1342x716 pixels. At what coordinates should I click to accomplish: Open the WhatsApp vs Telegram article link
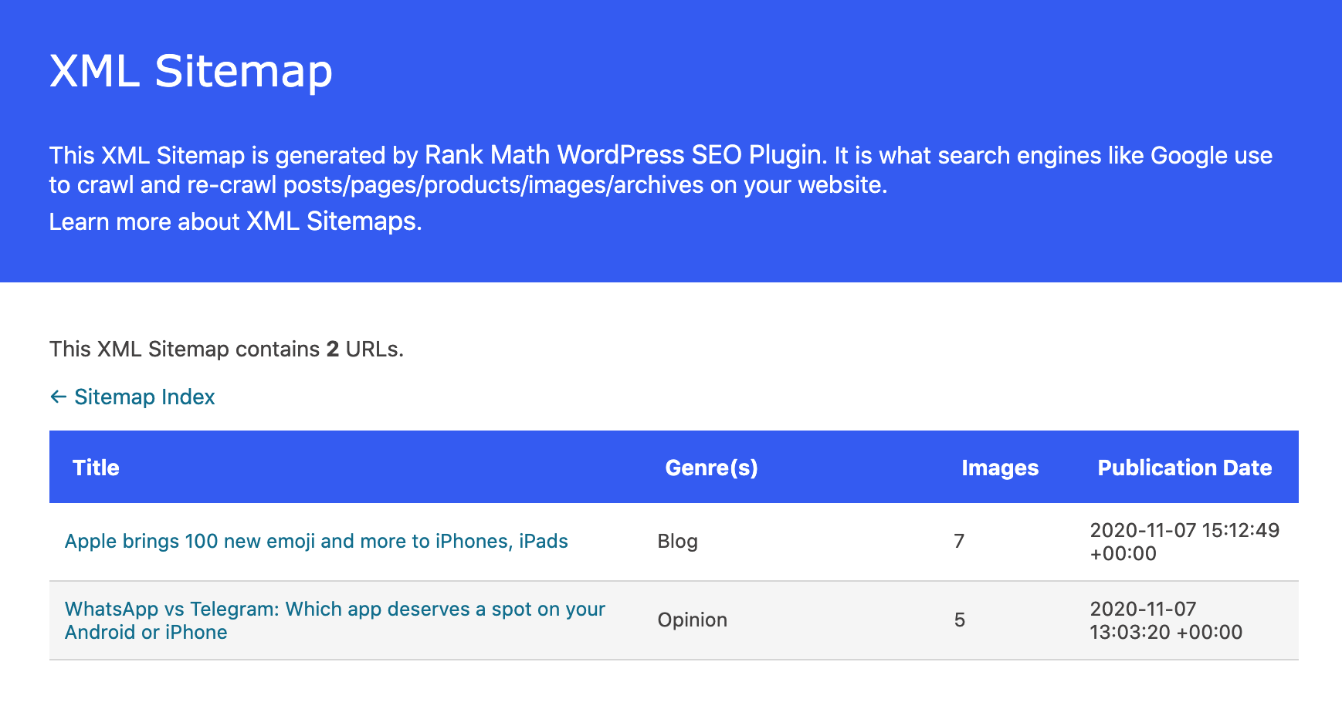tap(334, 620)
